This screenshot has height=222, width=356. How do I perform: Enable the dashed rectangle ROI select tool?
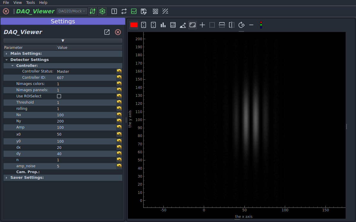tap(212, 25)
